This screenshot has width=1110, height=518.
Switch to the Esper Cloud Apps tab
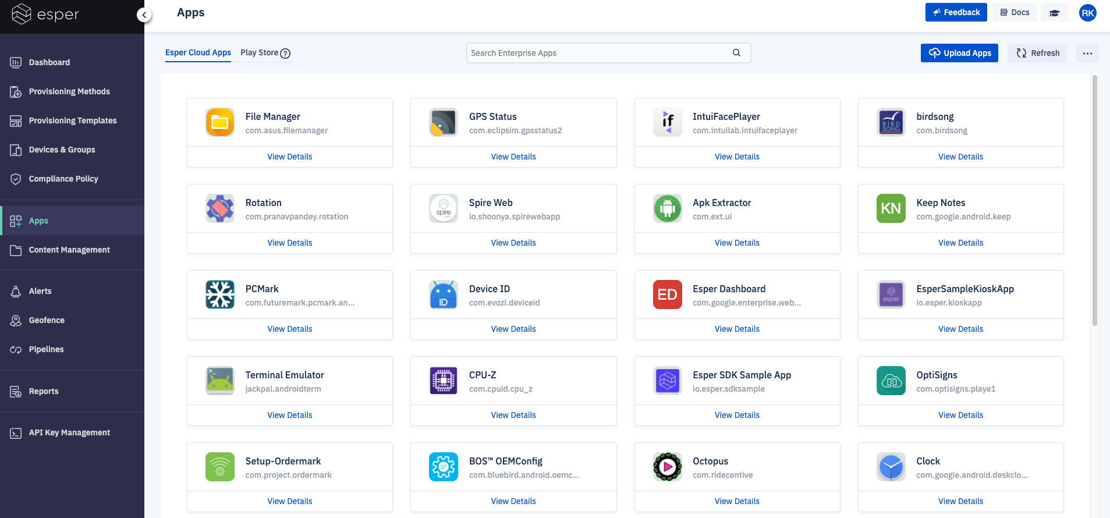pos(198,52)
